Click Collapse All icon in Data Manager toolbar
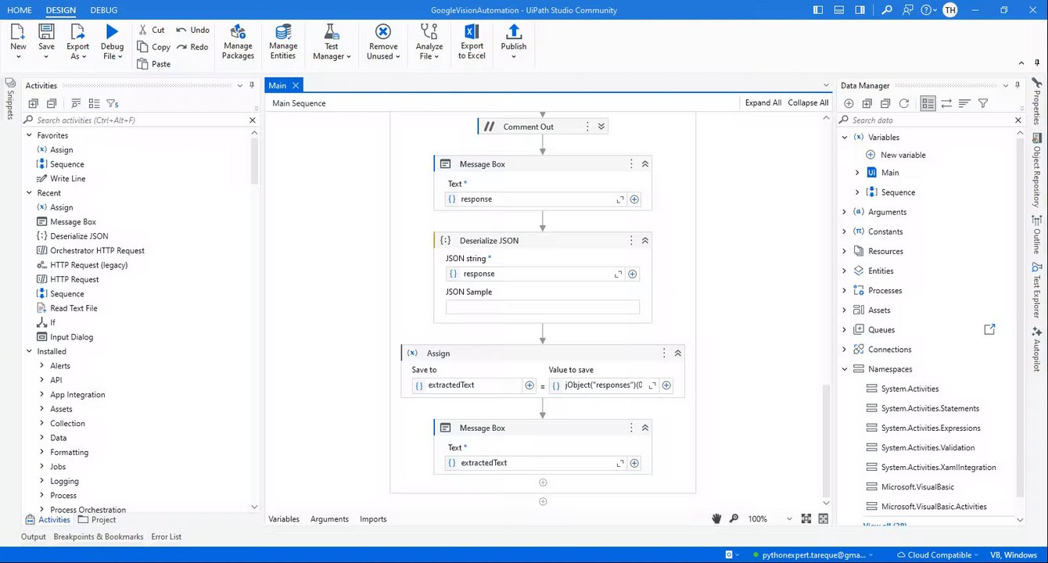The image size is (1048, 563). click(885, 103)
